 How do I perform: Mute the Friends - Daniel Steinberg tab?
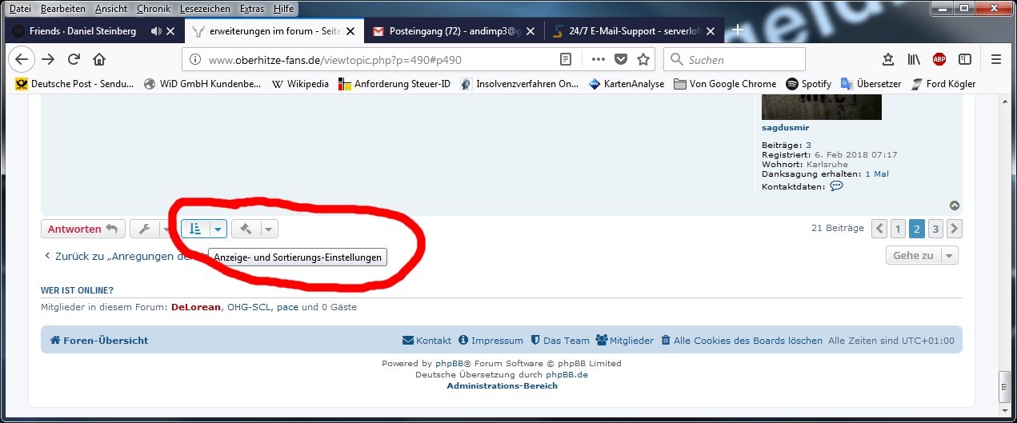click(155, 31)
